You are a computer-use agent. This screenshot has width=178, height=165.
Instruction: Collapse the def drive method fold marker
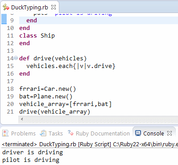click(x=16, y=58)
